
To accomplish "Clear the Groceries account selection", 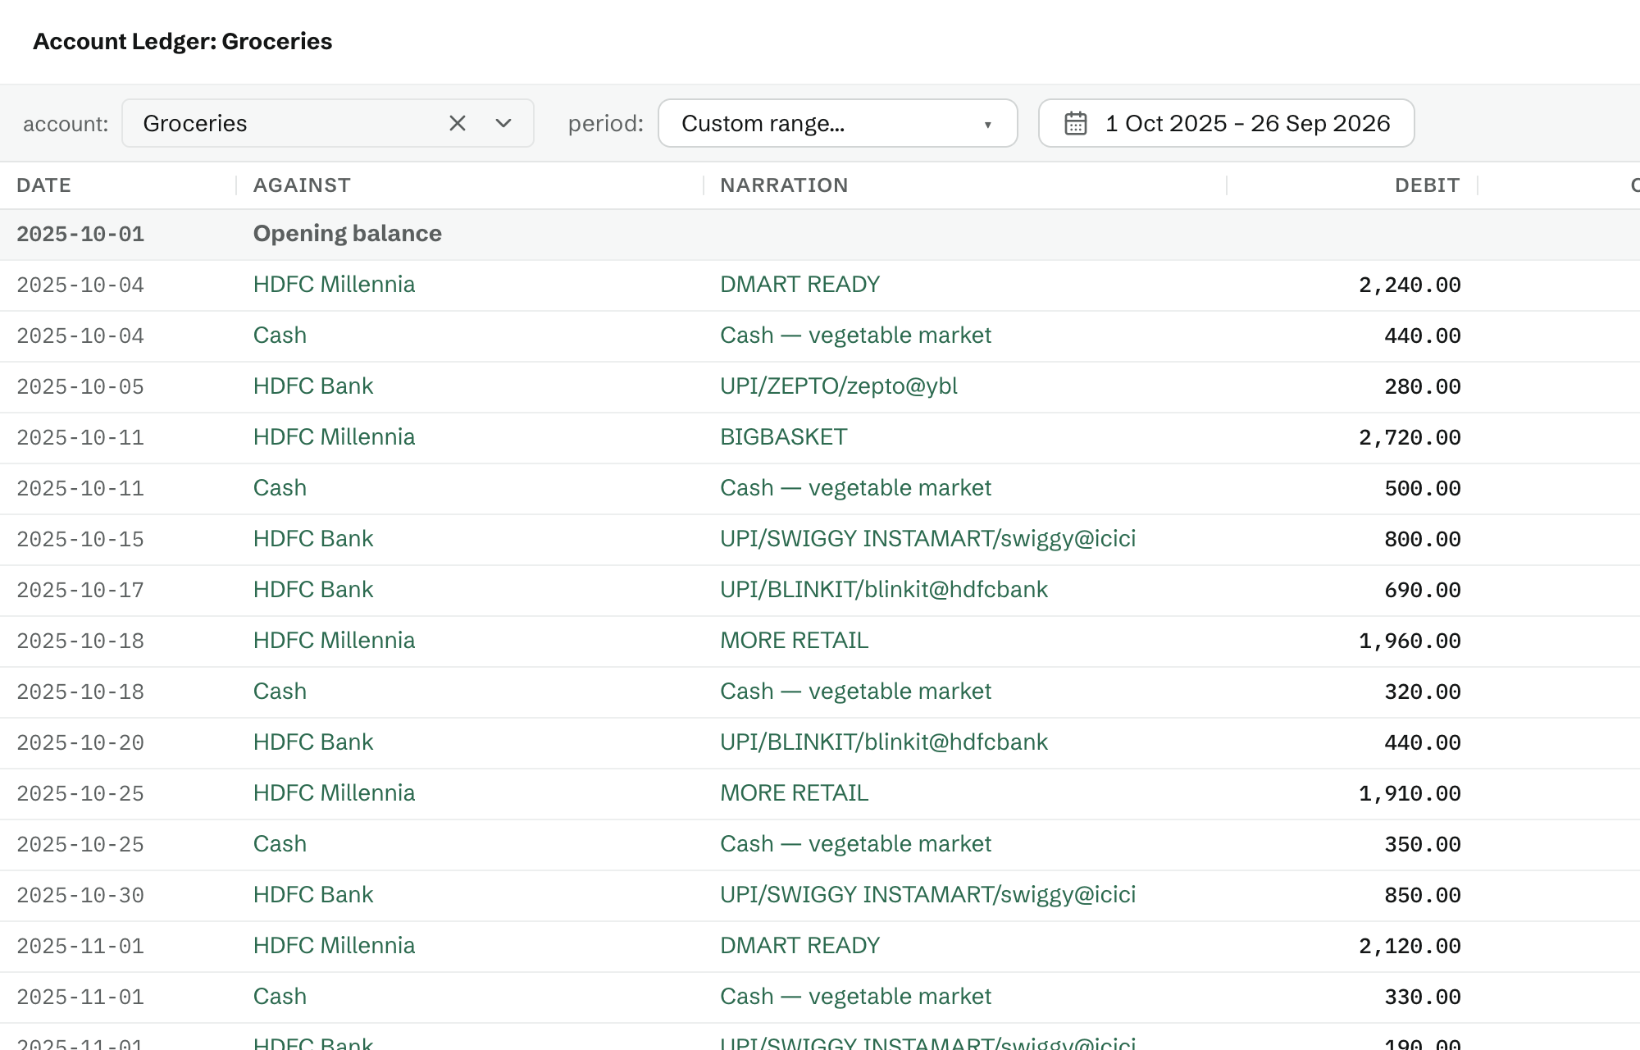I will pos(458,123).
